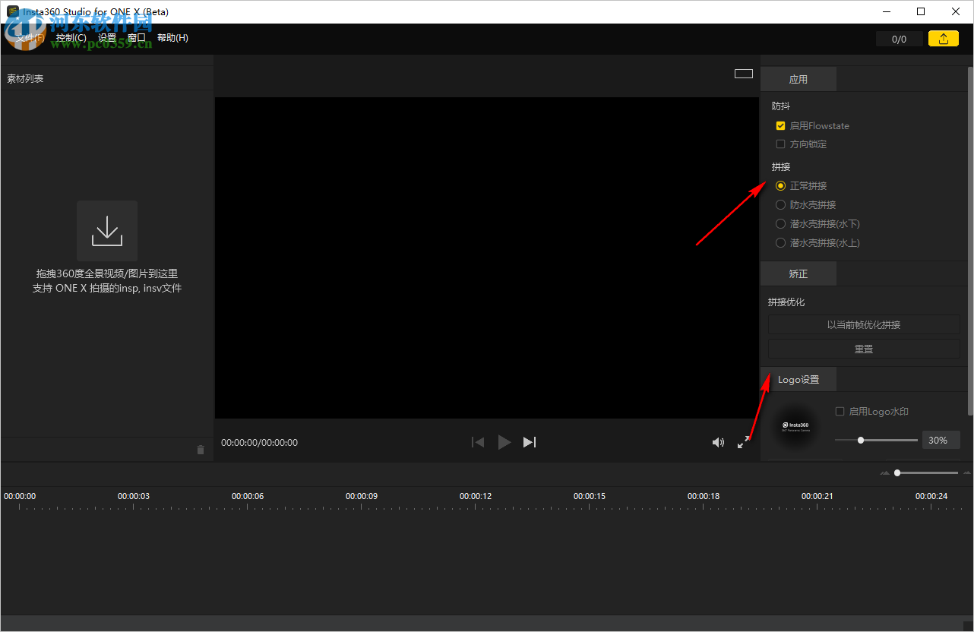
Task: Jump to previous frame
Action: coord(478,442)
